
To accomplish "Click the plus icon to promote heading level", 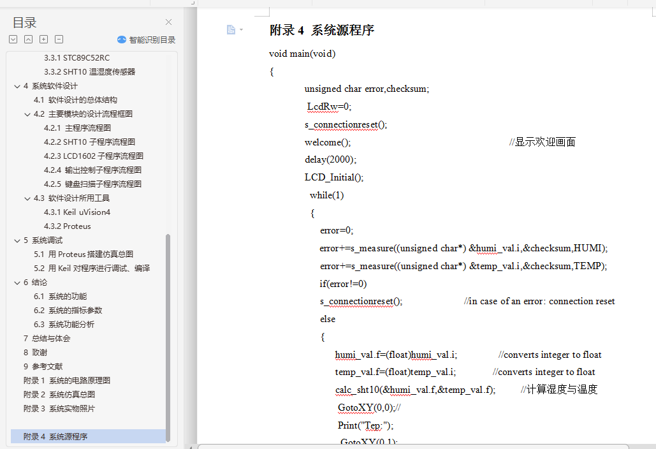I will [x=43, y=40].
